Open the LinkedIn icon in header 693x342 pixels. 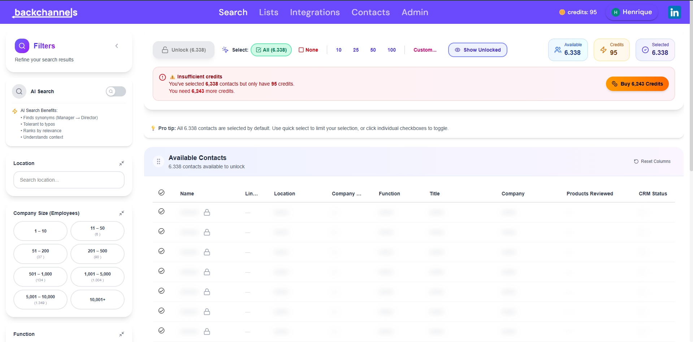coord(674,12)
